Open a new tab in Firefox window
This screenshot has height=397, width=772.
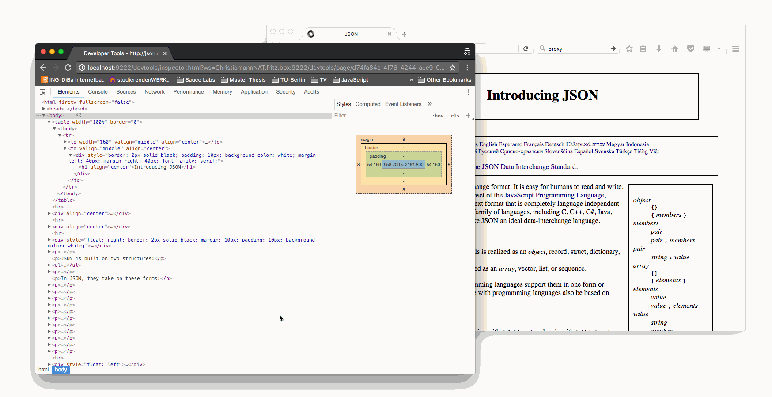[404, 34]
